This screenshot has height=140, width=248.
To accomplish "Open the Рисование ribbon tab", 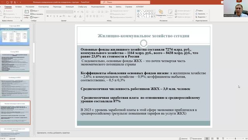I will click(30, 7).
